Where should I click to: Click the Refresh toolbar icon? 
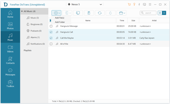100,13
